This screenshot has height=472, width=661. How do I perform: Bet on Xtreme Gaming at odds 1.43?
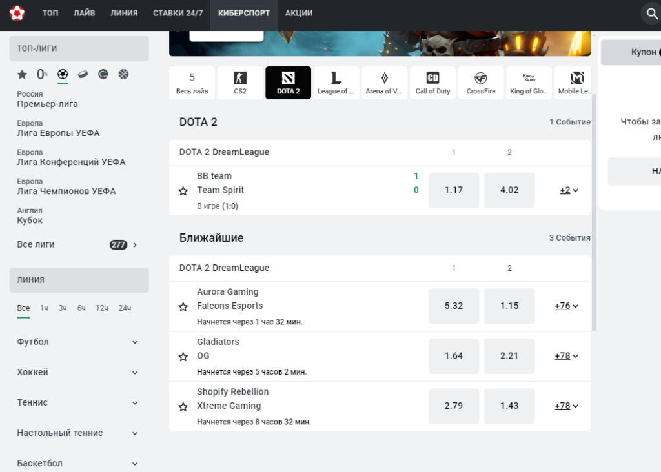[x=509, y=406]
